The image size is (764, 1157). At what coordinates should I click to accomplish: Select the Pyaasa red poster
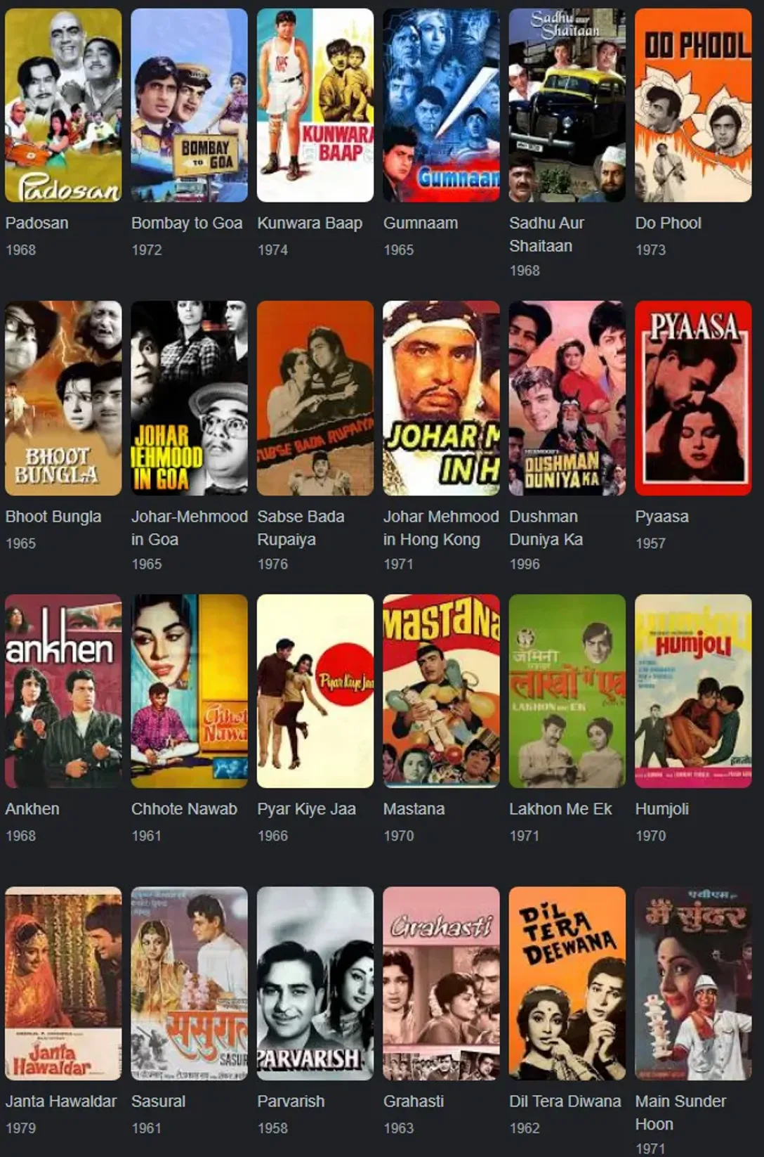click(693, 399)
